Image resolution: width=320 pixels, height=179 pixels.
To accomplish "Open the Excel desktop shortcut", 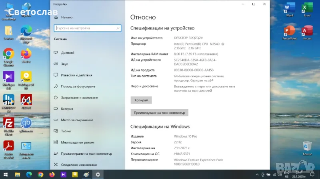I will (x=307, y=8).
